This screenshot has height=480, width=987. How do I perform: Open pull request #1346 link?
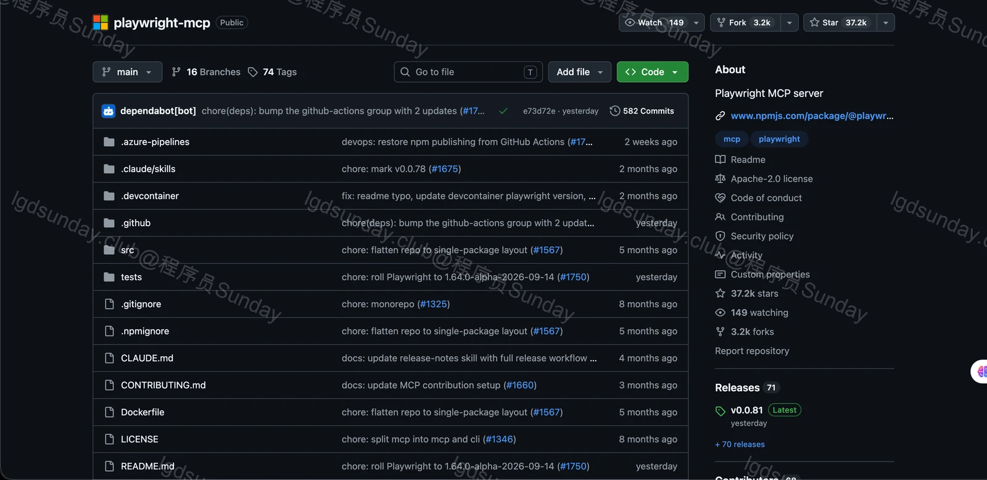pyautogui.click(x=500, y=439)
